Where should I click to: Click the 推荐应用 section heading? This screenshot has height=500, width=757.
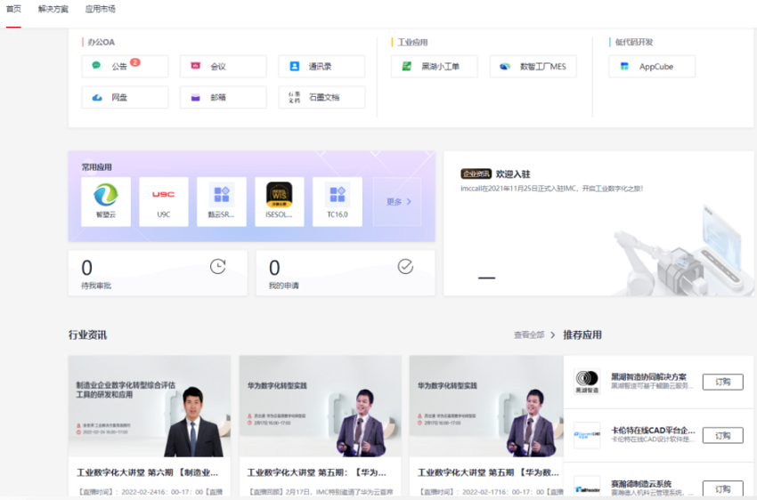(x=582, y=335)
